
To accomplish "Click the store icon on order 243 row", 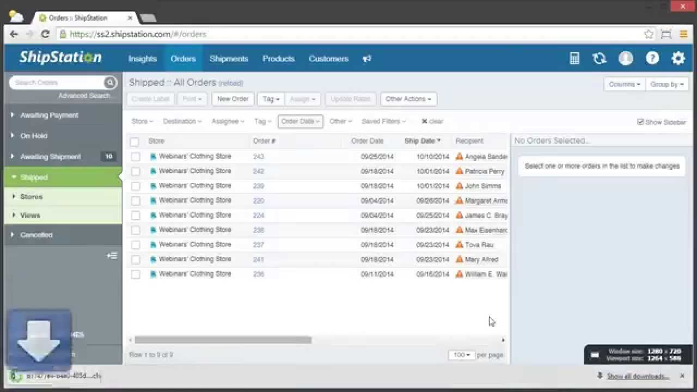I will tap(153, 156).
